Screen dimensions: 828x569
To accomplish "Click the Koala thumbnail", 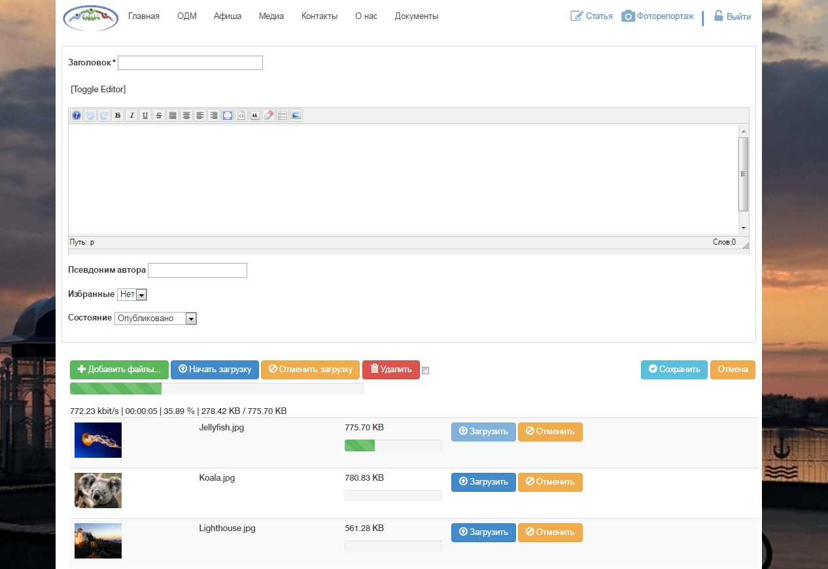I will tap(98, 491).
